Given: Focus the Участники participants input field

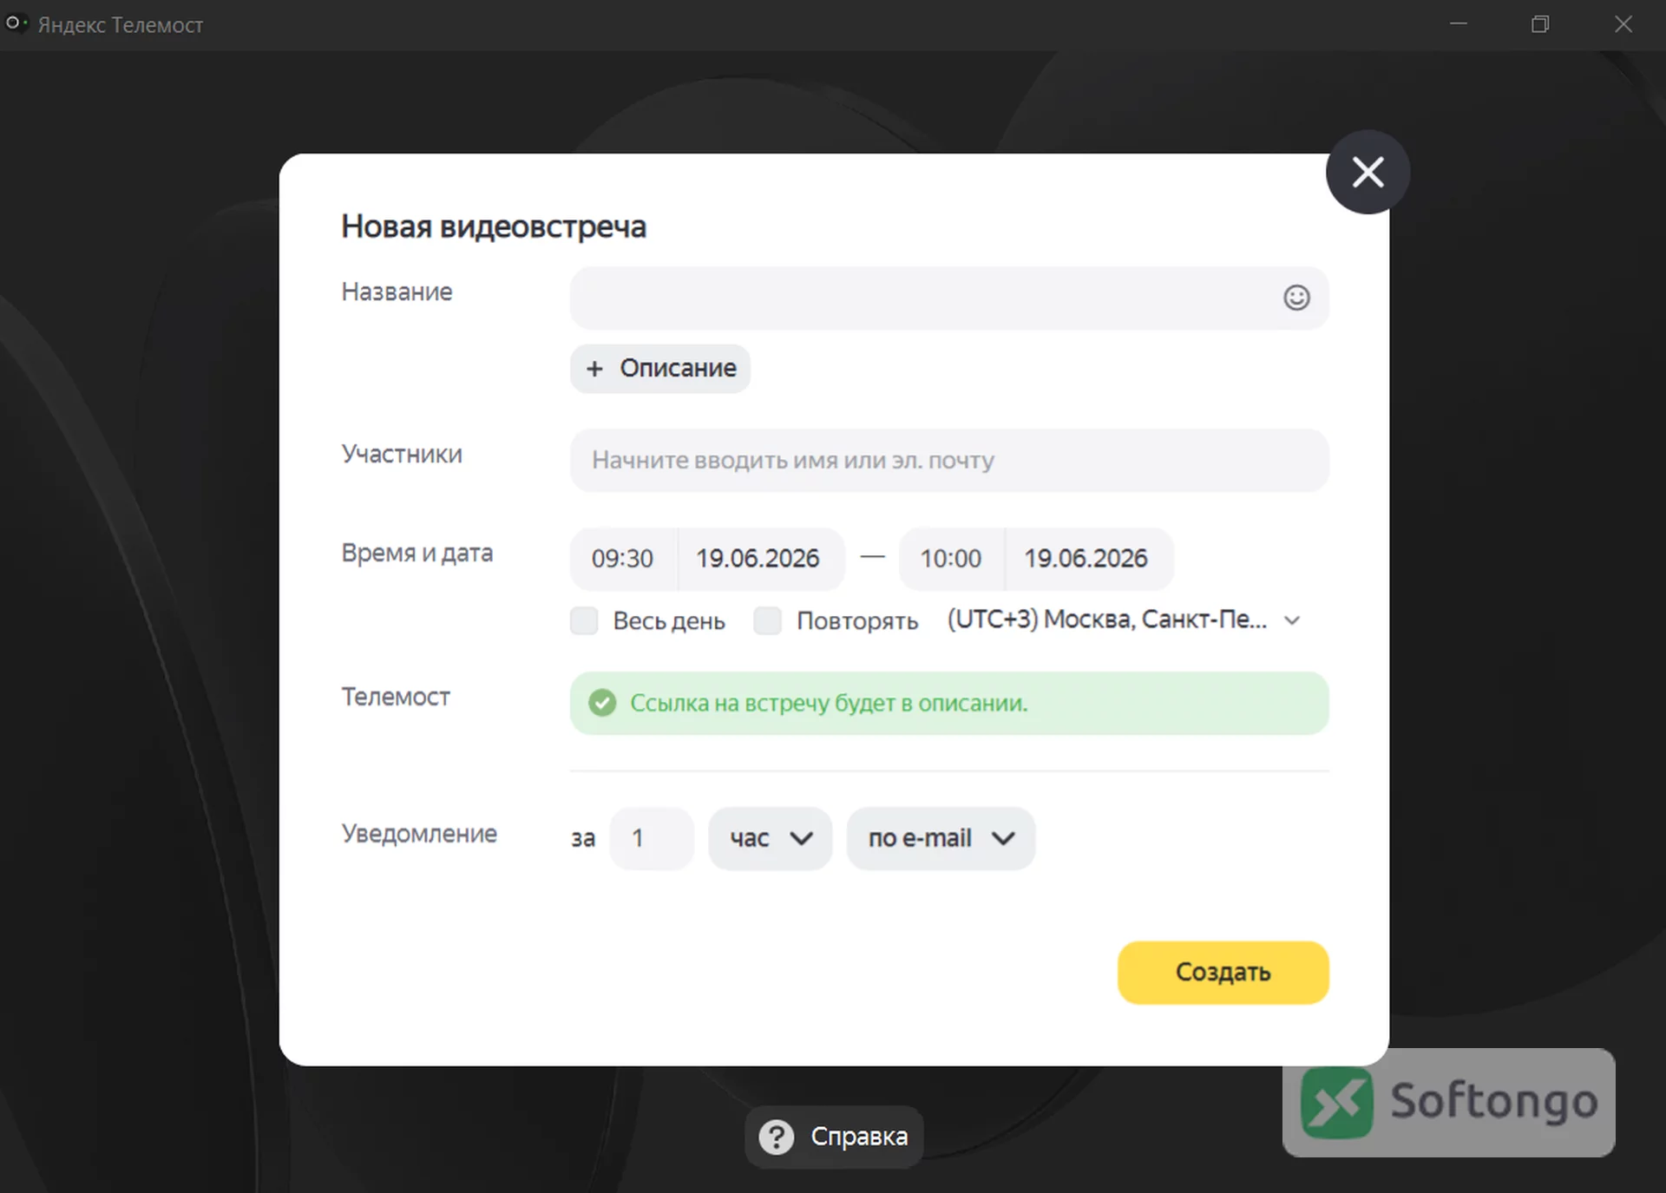Looking at the screenshot, I should coord(949,460).
